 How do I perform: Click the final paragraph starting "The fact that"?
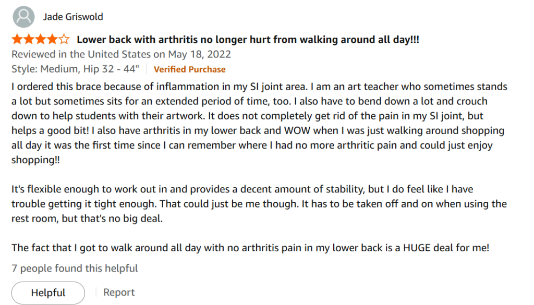coord(250,248)
